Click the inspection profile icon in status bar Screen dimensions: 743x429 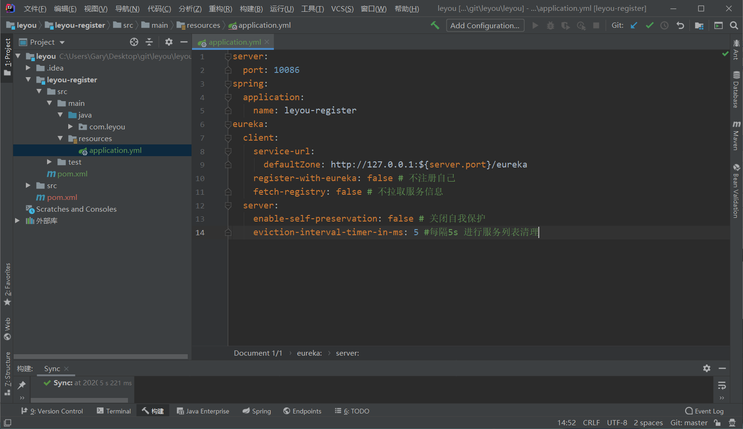(732, 423)
